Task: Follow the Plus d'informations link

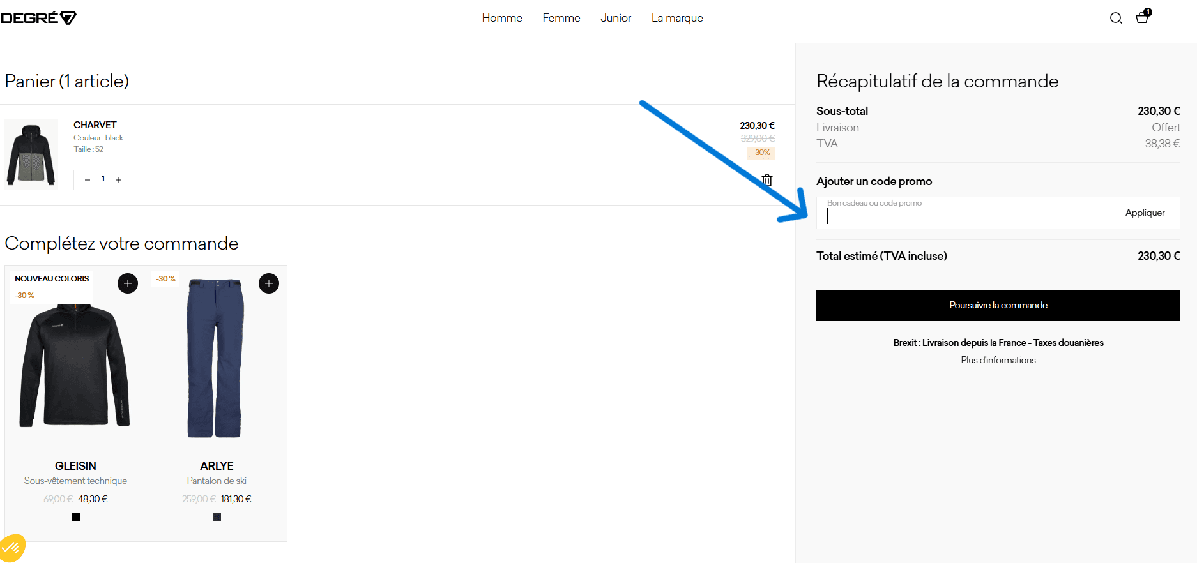Action: [x=998, y=360]
